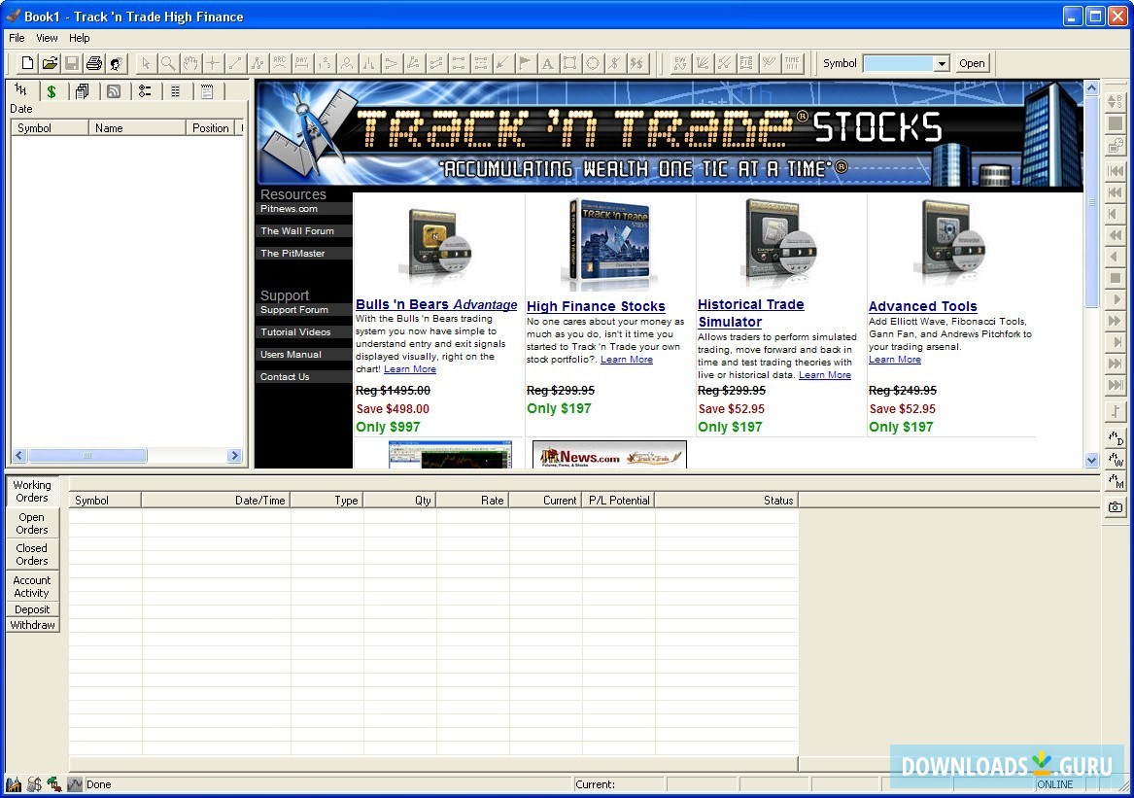
Task: Switch to the Closed Orders tab
Action: tap(32, 554)
